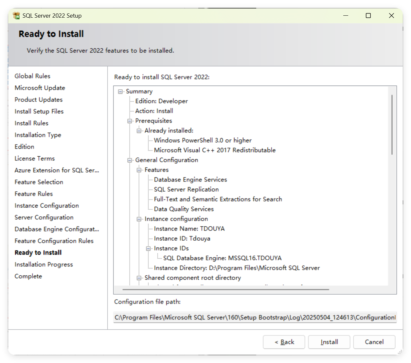This screenshot has height=363, width=411.
Task: Select the Feature Rules step
Action: (34, 194)
